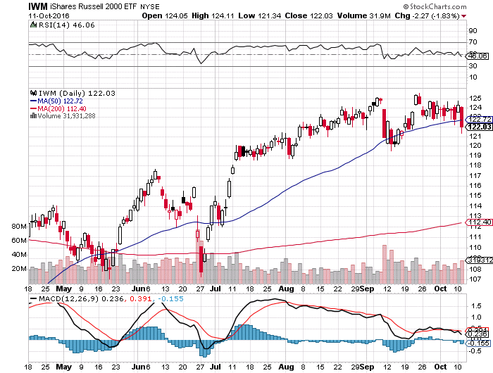Click the volume bars icon beside Volume 31,931,288

(x=33, y=116)
